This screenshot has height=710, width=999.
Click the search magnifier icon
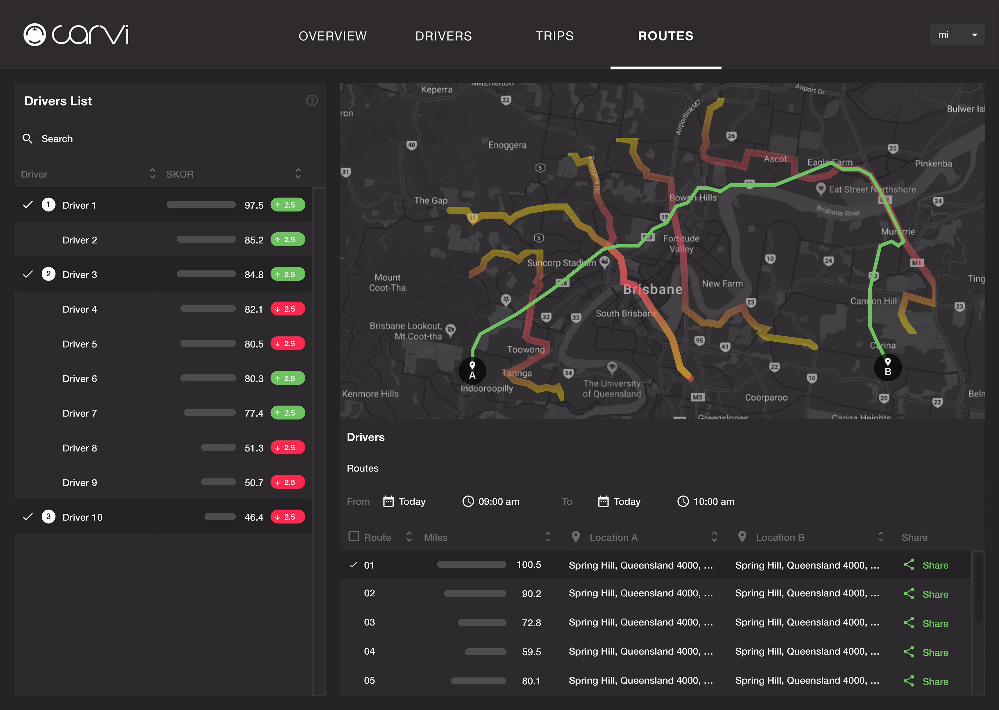point(28,139)
